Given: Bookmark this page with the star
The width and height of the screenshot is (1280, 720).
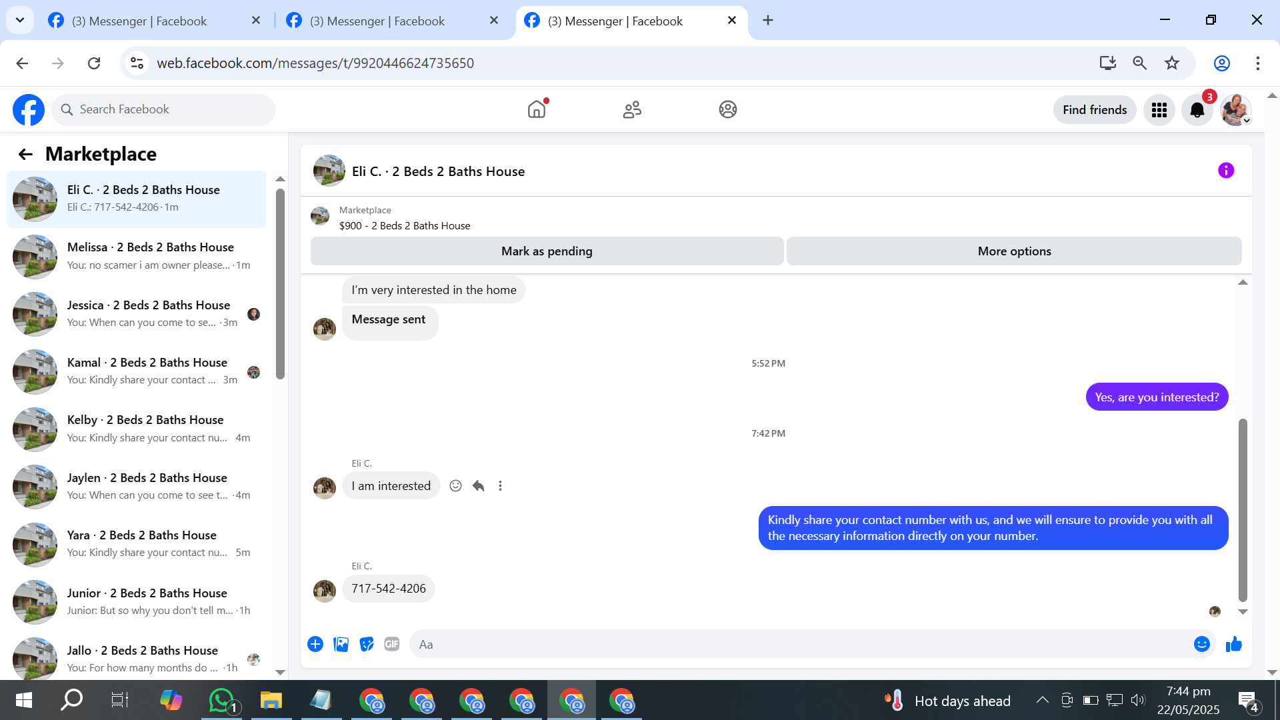Looking at the screenshot, I should (1172, 63).
